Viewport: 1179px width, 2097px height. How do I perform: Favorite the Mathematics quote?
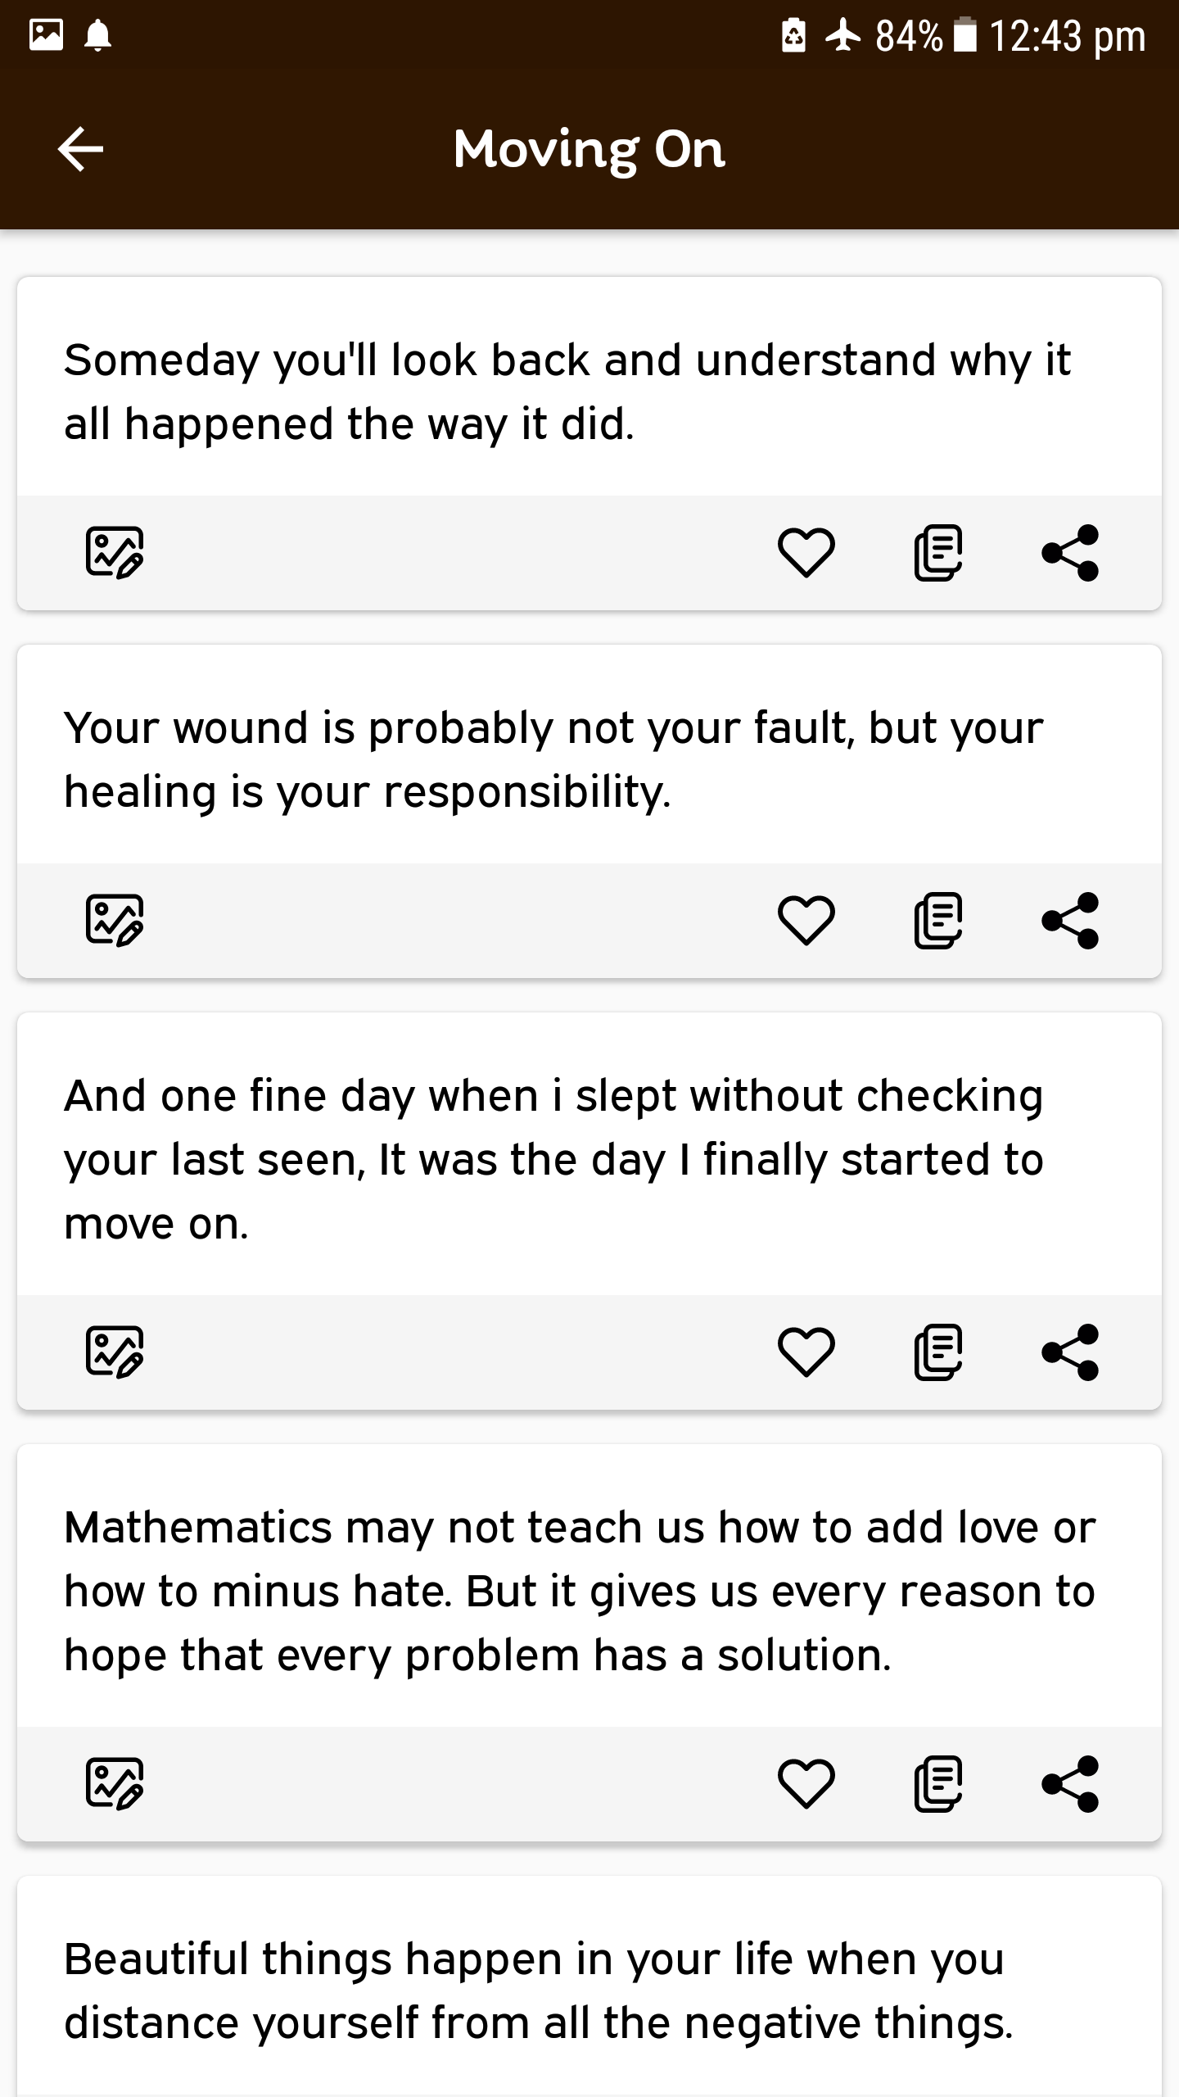tap(806, 1784)
